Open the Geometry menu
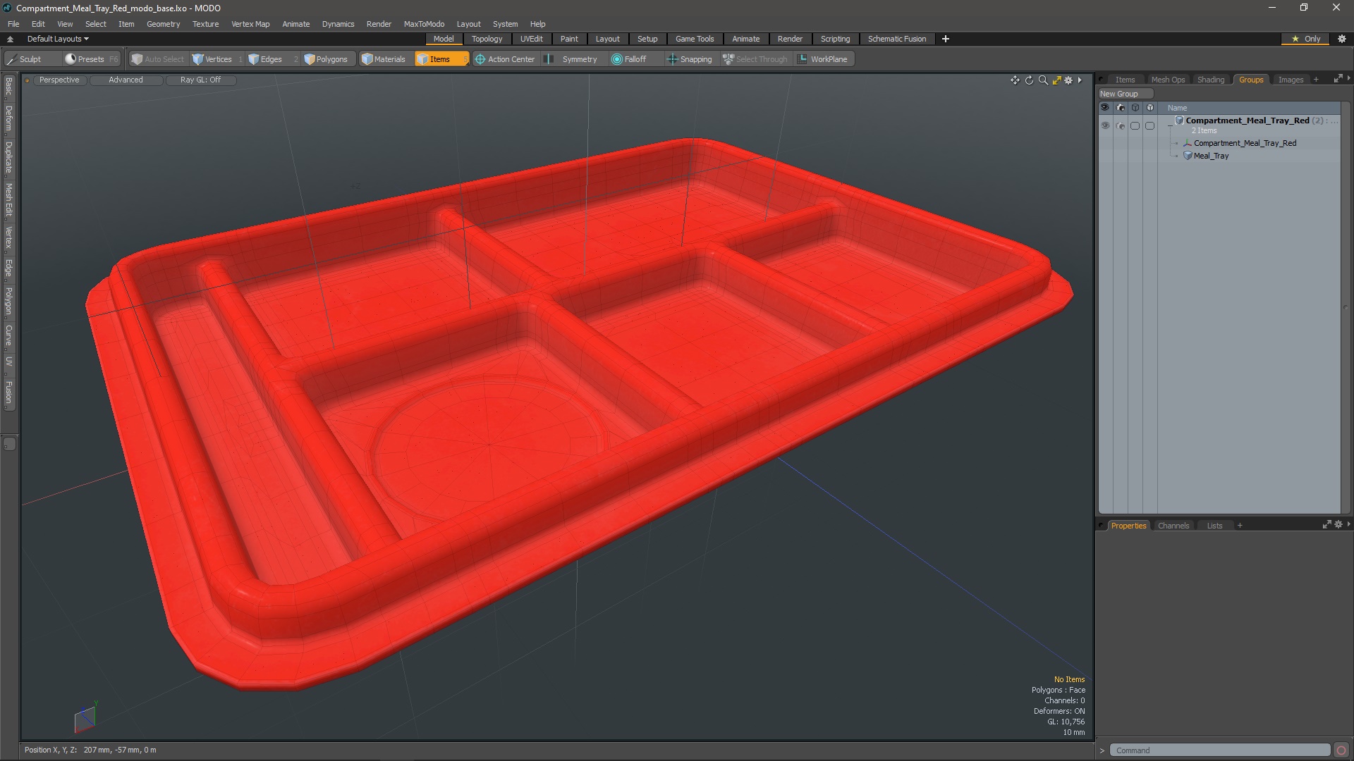Viewport: 1354px width, 761px height. 163,24
